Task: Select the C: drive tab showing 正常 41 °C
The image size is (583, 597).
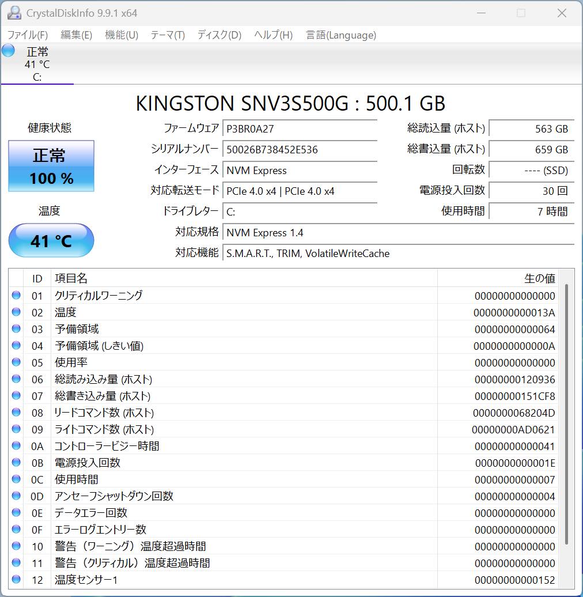Action: click(x=37, y=64)
